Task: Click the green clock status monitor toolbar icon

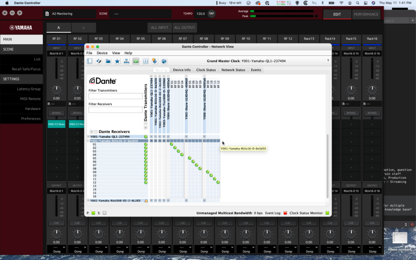Action: (x=136, y=61)
